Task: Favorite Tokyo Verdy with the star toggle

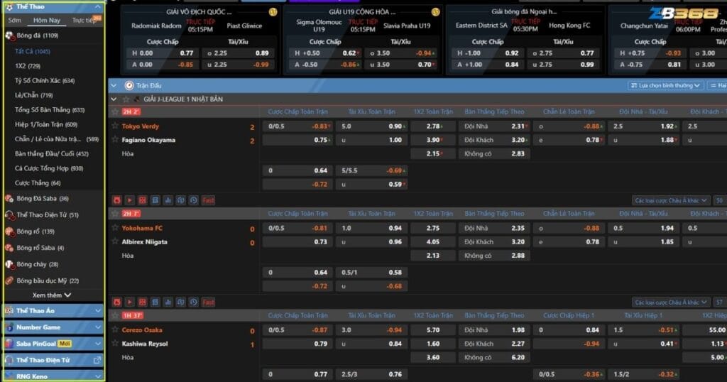Action: pos(115,126)
